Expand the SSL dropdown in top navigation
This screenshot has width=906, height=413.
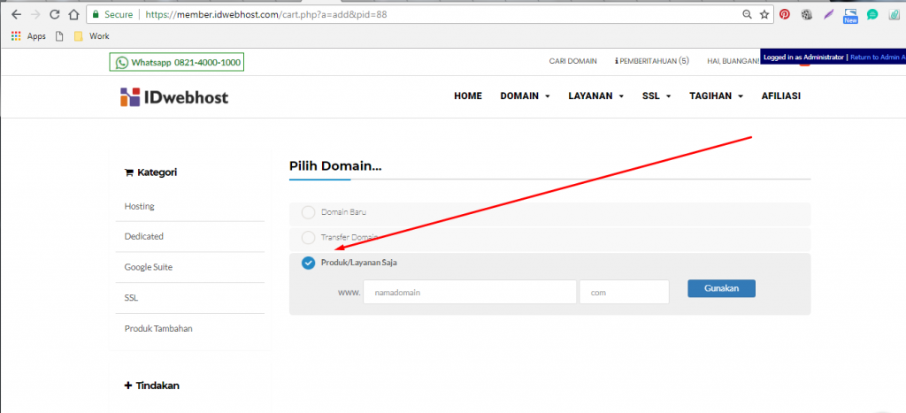click(656, 96)
